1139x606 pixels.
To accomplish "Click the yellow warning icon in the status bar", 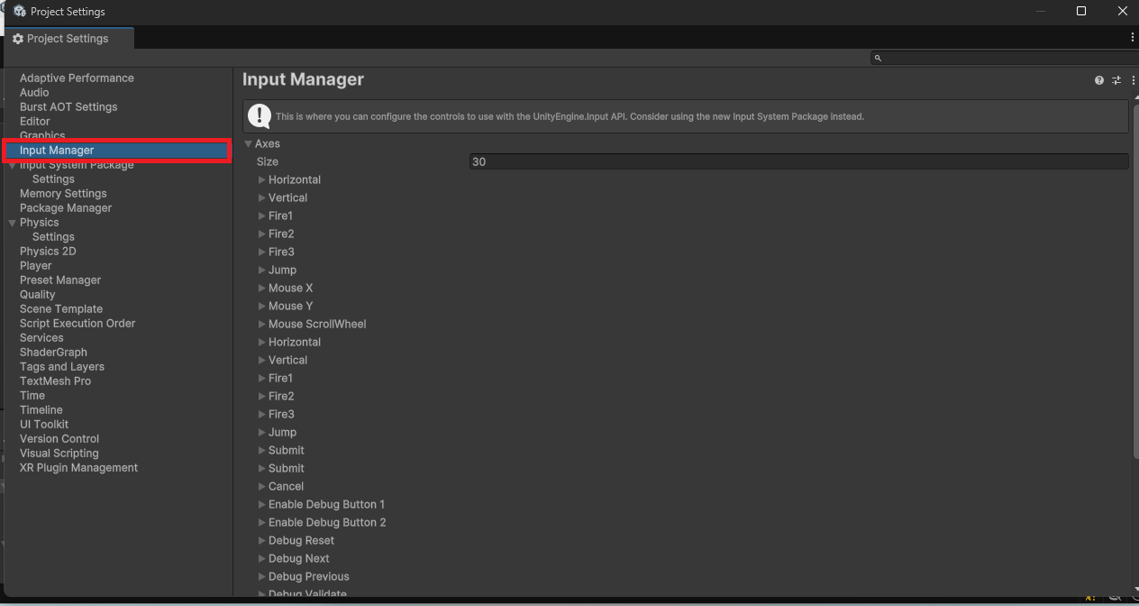I will coord(1089,597).
